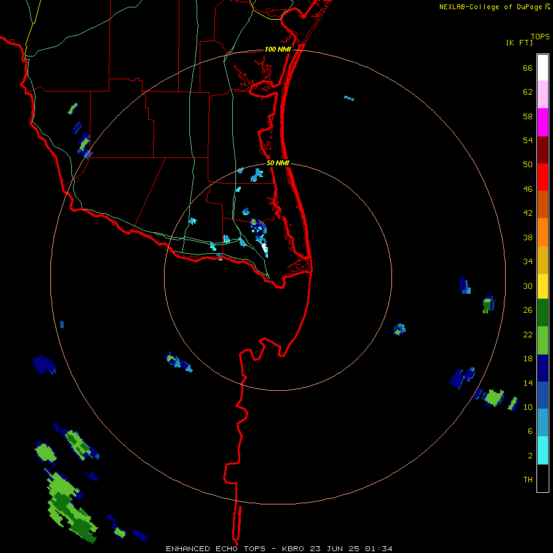The image size is (553, 553).
Task: Click the '66' legend value label
Action: coord(528,68)
